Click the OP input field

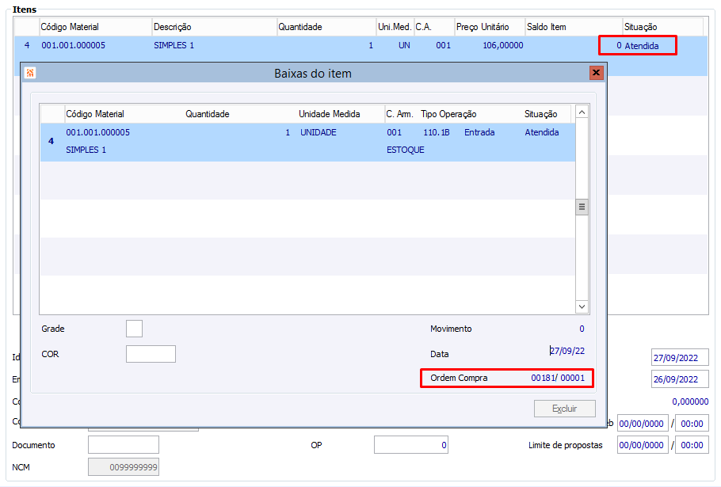tap(411, 445)
